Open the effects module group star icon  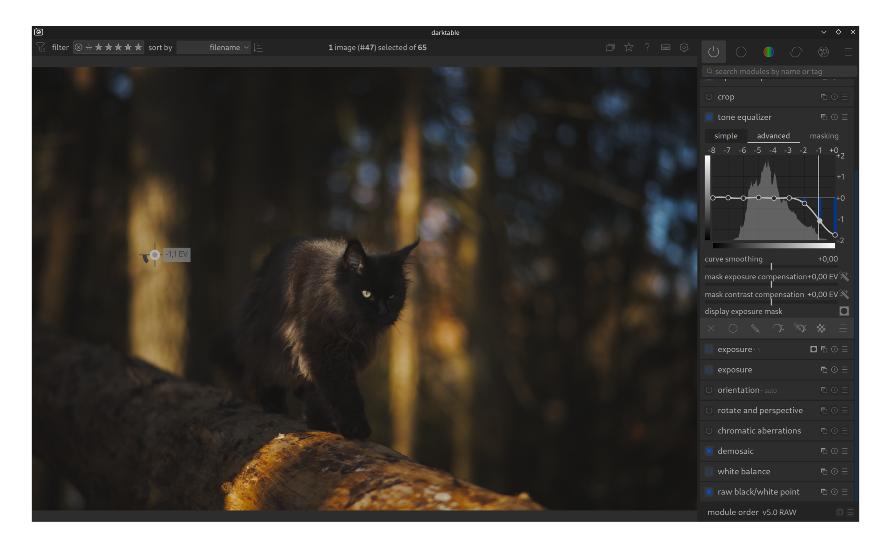[x=823, y=52]
